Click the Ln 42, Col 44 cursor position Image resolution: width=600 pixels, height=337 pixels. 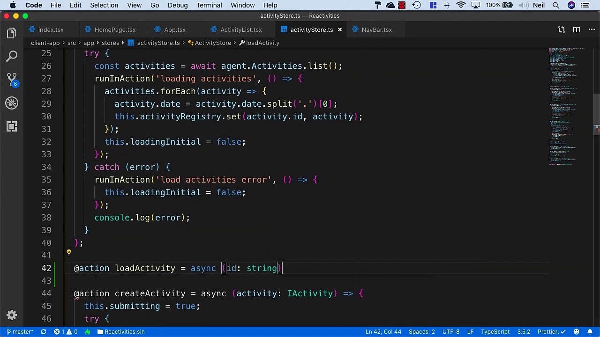(383, 331)
